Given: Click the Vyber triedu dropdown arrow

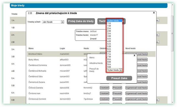Looking at the screenshot, I should 121,70.
